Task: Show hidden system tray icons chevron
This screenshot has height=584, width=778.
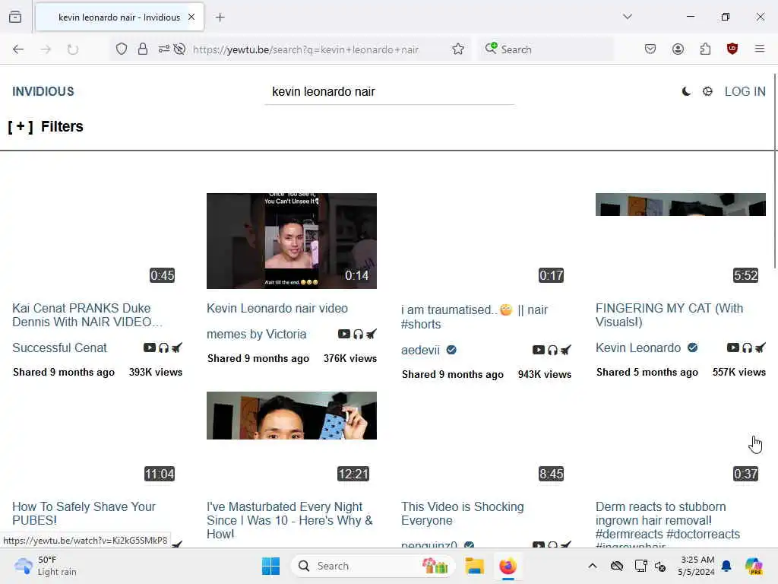Action: 593,566
